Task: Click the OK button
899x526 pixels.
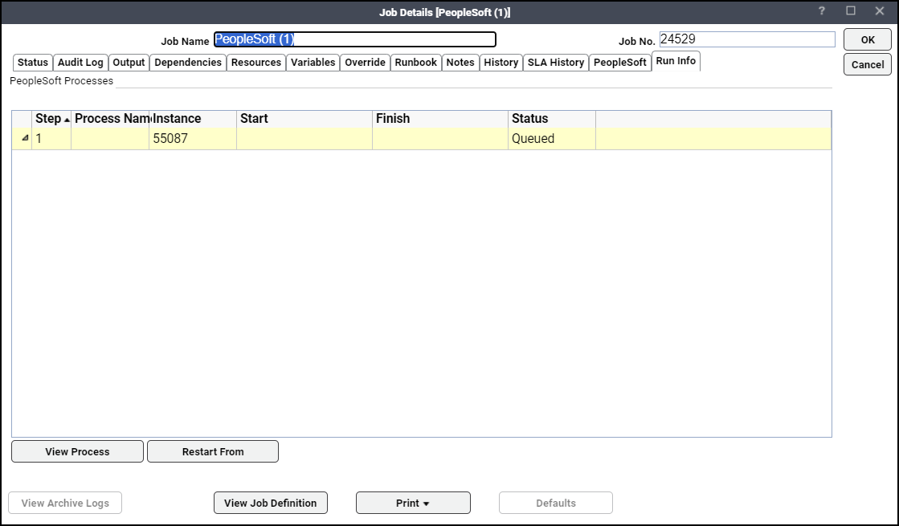Action: tap(868, 39)
